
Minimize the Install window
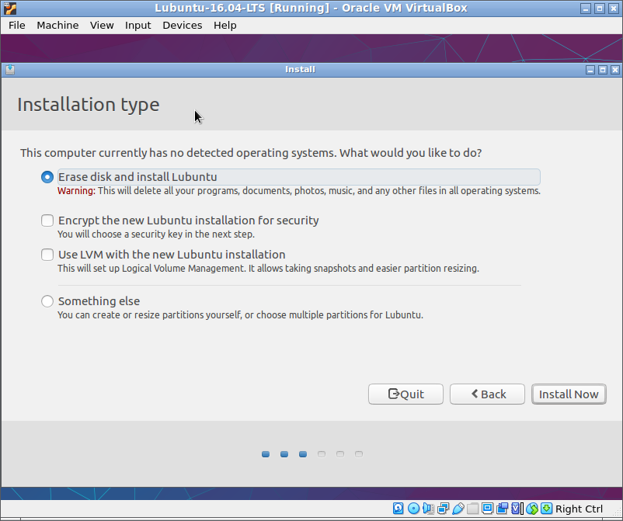(x=590, y=70)
